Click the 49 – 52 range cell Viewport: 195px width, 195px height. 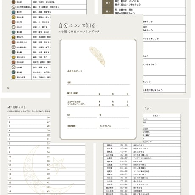[x=124, y=158]
